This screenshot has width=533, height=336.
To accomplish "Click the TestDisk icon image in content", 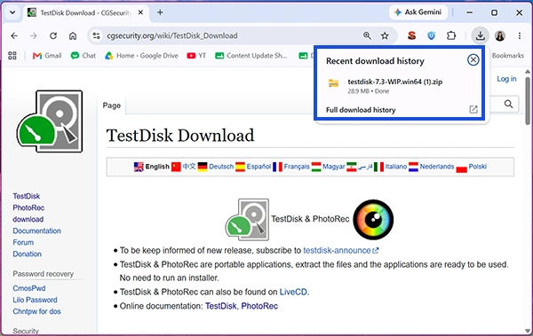I will [x=247, y=220].
